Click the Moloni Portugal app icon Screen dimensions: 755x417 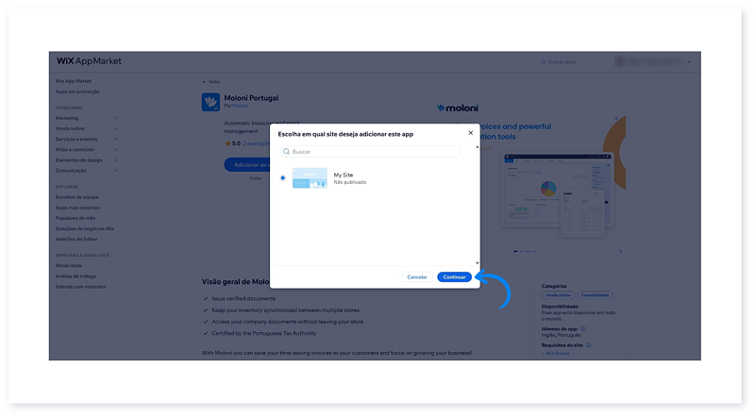(210, 102)
